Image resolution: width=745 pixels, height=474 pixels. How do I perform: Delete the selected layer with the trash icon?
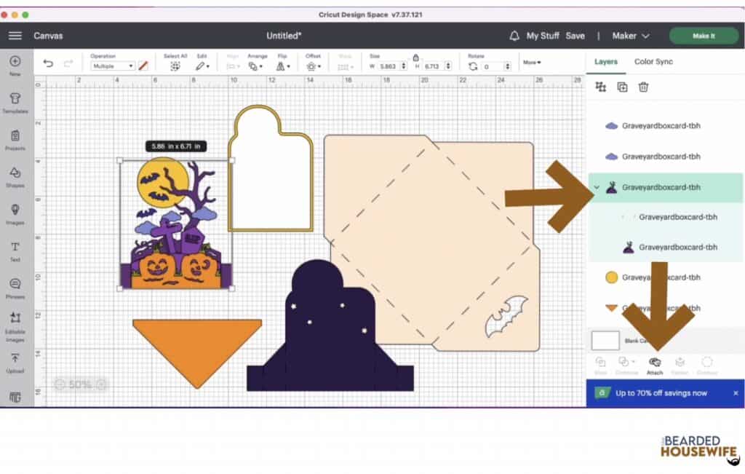tap(643, 87)
